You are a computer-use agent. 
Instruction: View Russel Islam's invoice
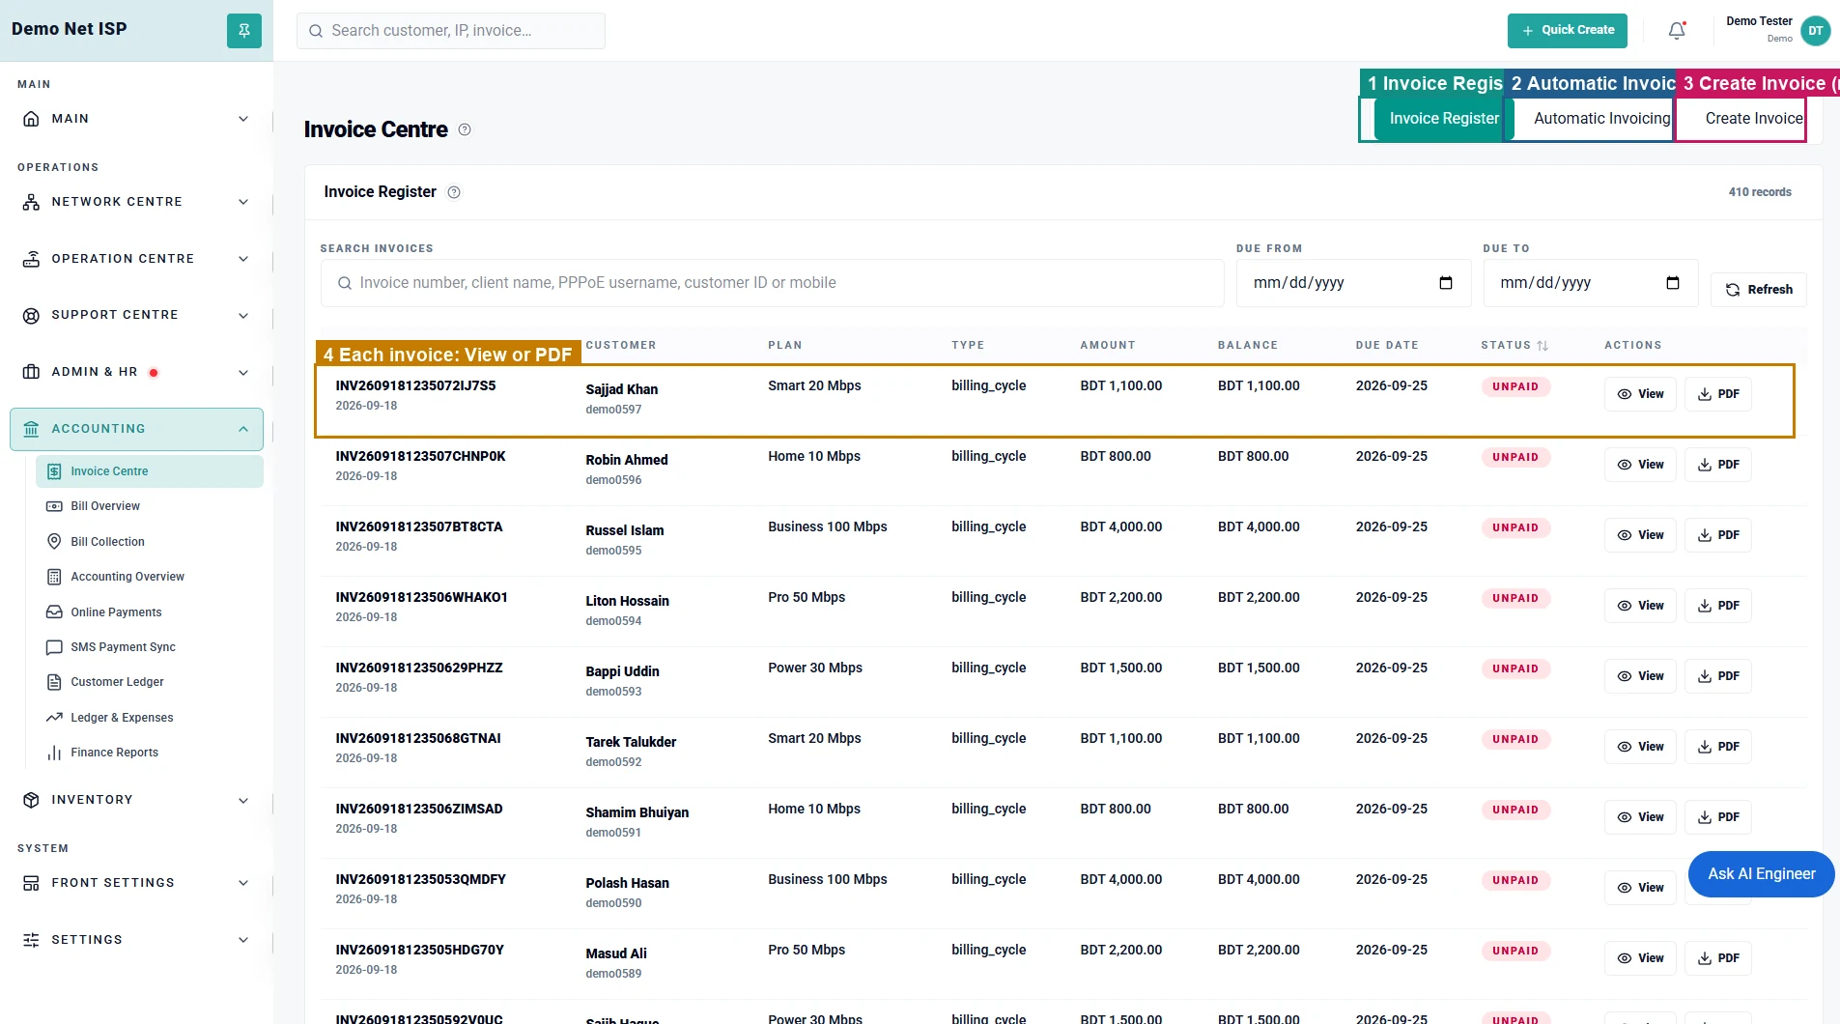coord(1640,535)
